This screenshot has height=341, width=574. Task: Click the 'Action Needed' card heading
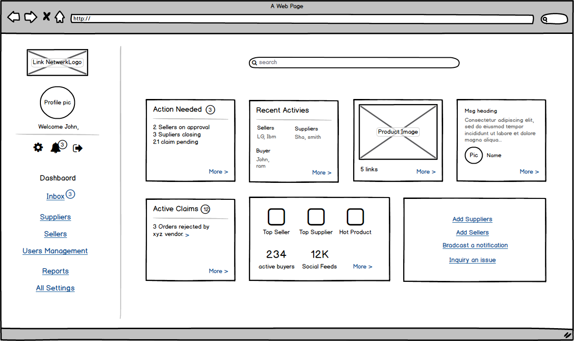click(177, 109)
